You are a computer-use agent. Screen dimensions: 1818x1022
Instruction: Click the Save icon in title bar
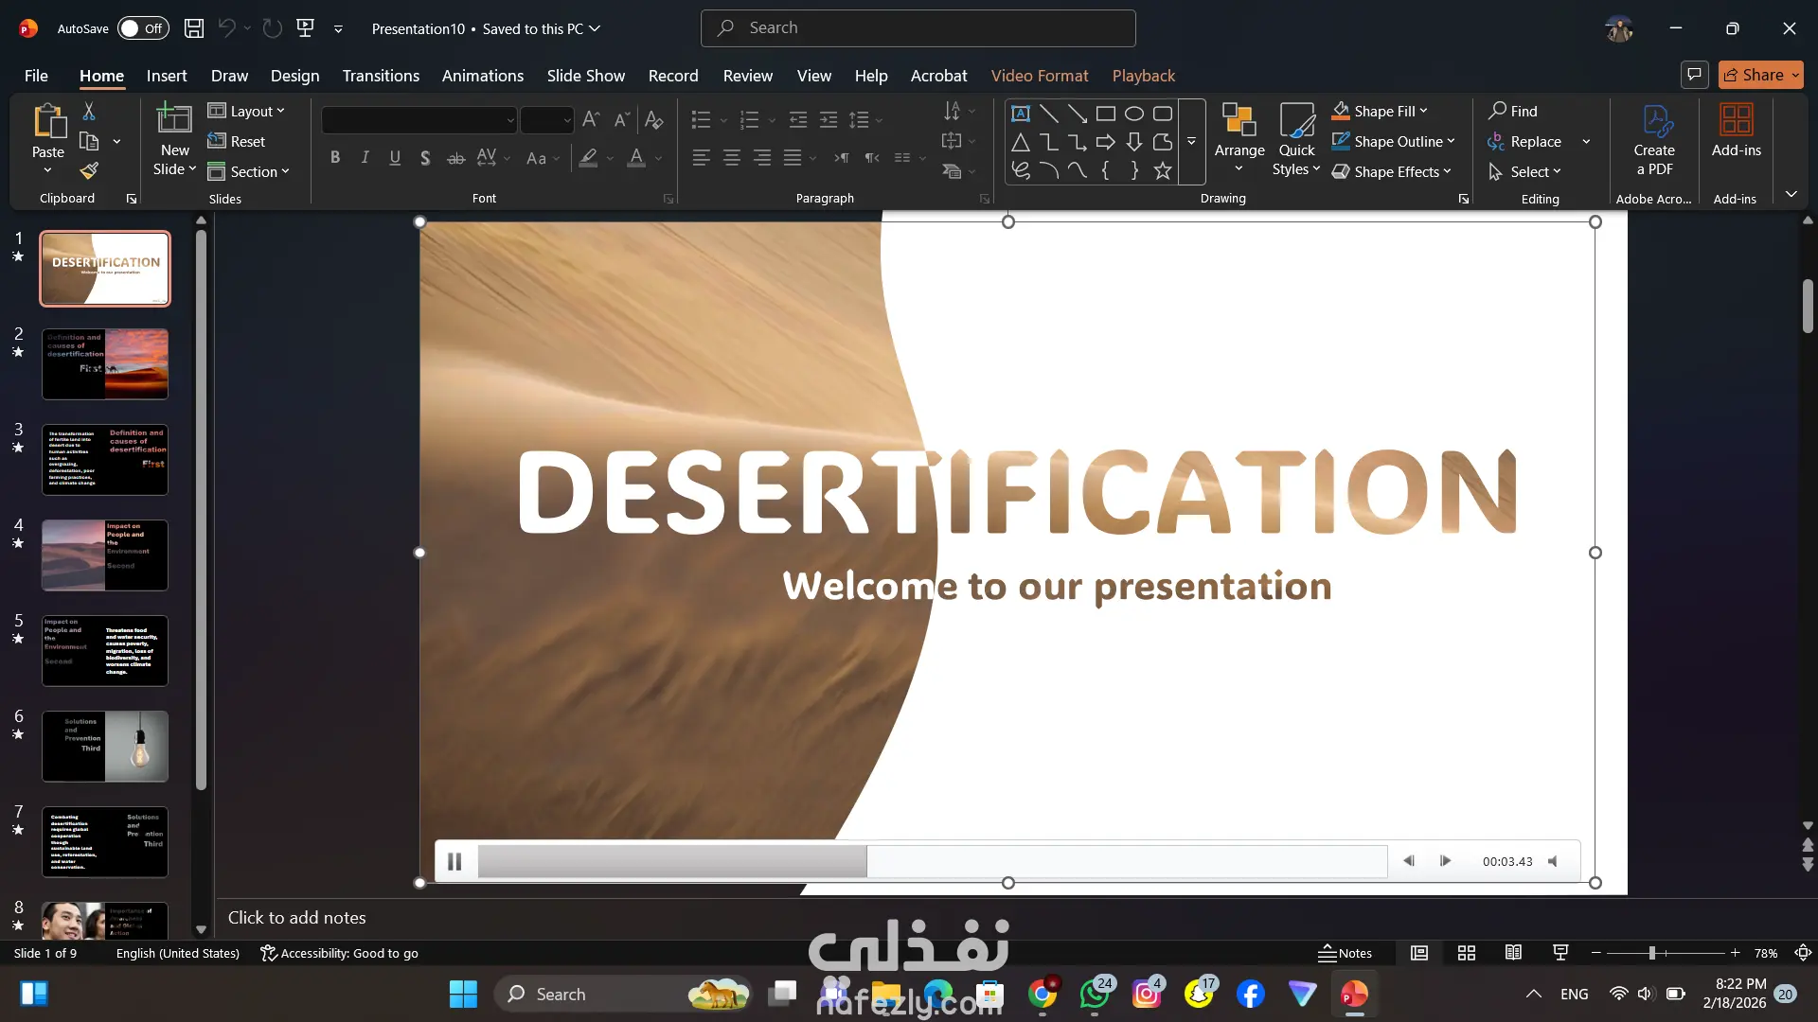coord(193,28)
